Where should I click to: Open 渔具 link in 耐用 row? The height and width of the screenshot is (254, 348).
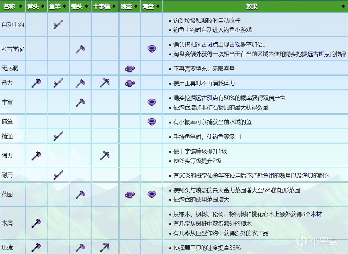[307, 176]
